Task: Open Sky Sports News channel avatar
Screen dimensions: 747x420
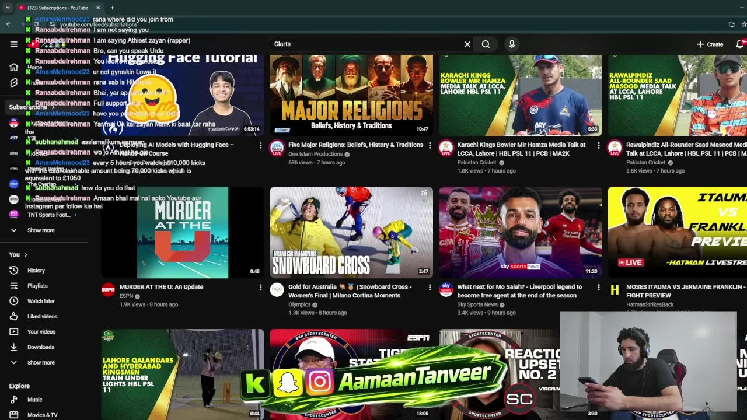Action: click(446, 290)
